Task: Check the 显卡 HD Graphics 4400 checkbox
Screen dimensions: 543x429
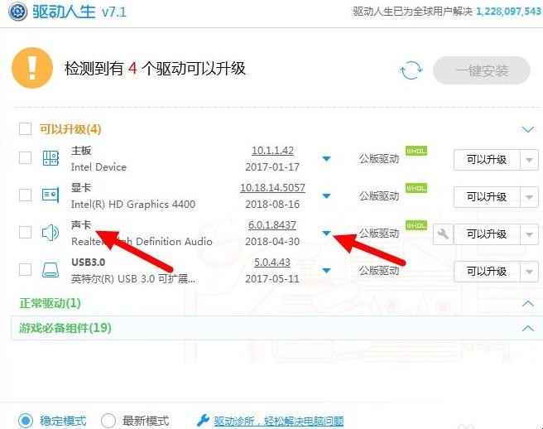Action: tap(26, 195)
